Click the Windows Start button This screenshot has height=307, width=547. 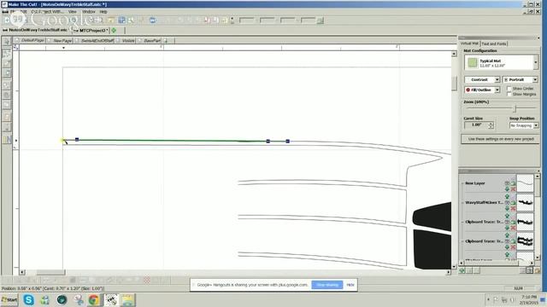pyautogui.click(x=9, y=299)
